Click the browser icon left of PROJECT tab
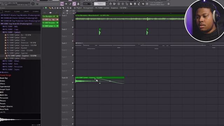Image resolution: width=224 pixels, height=126 pixels. click(1, 12)
